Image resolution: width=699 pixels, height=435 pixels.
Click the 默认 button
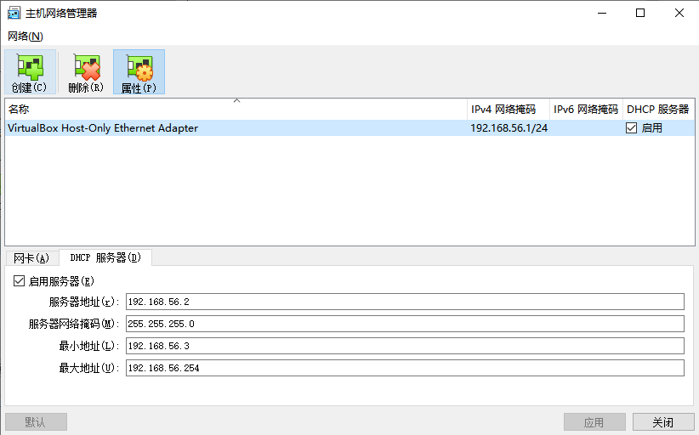coord(36,421)
